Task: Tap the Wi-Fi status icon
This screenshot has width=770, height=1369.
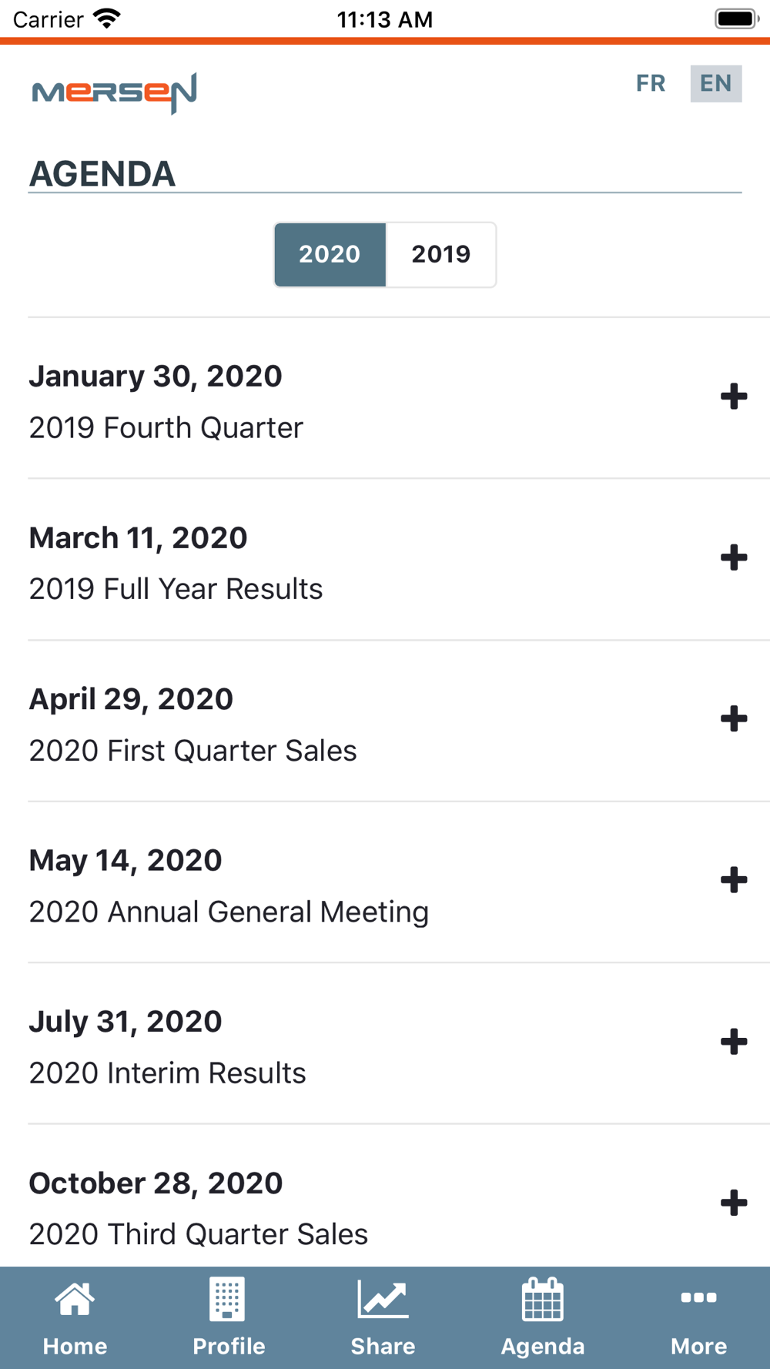Action: point(107,18)
